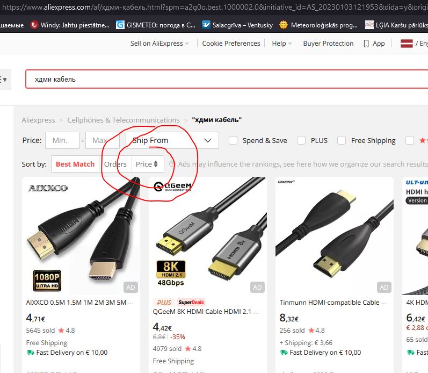Open the Windy bookmark icon
The width and height of the screenshot is (428, 373).
click(x=34, y=25)
